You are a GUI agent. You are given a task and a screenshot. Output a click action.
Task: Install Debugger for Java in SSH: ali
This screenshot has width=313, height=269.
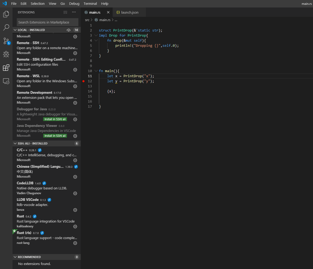pos(55,119)
